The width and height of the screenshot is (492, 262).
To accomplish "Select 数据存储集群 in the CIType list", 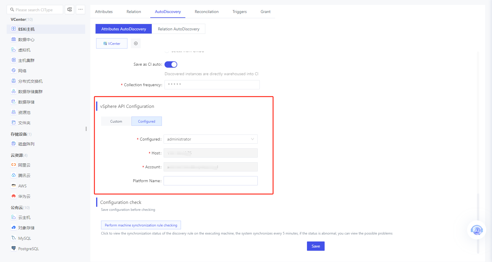I will coord(46,91).
